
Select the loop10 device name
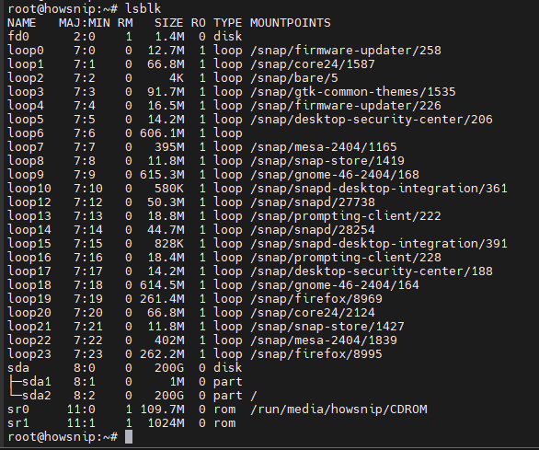29,189
